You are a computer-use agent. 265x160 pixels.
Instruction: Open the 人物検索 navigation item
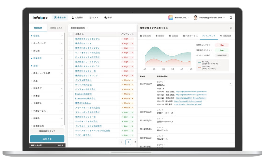77,18
